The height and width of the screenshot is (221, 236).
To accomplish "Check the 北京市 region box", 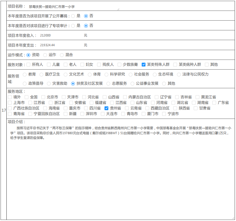I will [x=43, y=97].
